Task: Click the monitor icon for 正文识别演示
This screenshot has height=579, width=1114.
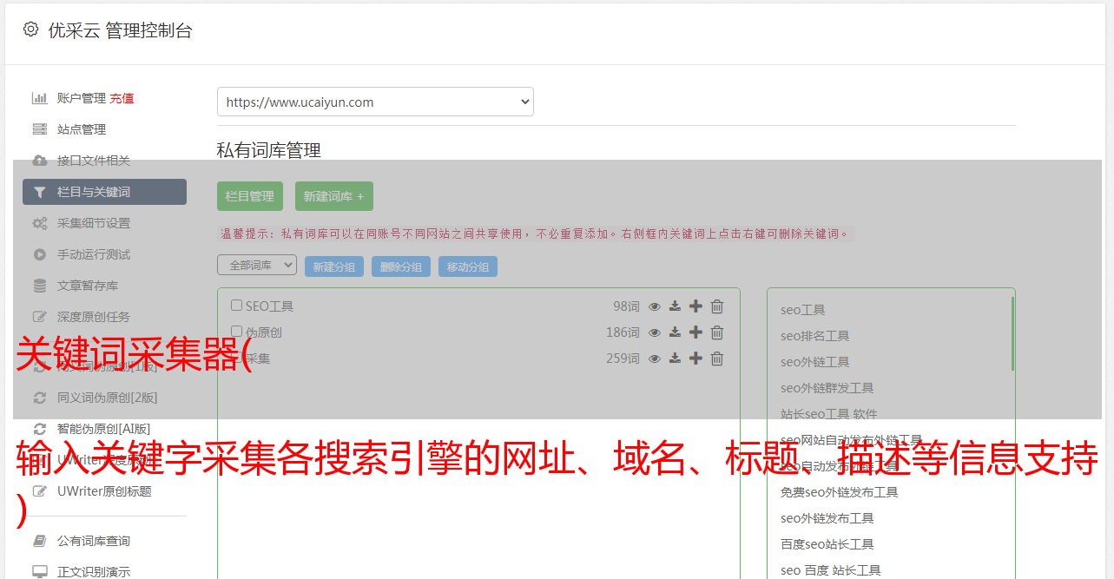Action: point(39,572)
